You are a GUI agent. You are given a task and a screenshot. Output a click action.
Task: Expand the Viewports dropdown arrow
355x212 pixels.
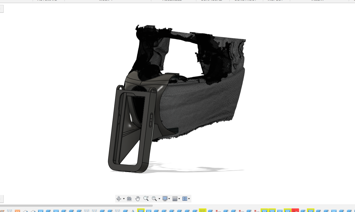tap(189, 198)
